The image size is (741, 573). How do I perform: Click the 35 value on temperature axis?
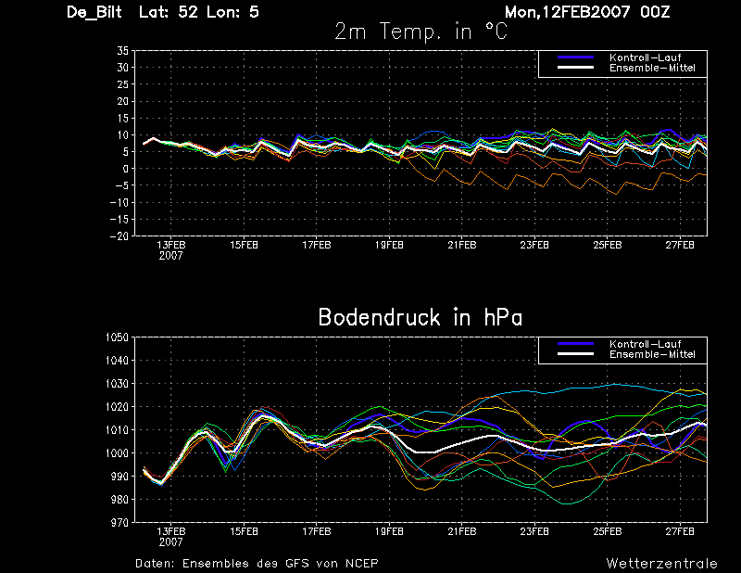(123, 51)
